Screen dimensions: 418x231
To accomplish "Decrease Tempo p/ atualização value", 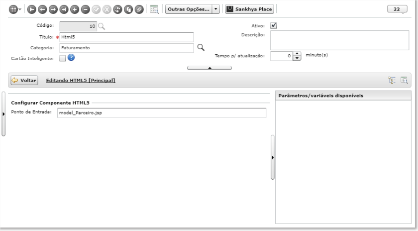I will pos(297,58).
